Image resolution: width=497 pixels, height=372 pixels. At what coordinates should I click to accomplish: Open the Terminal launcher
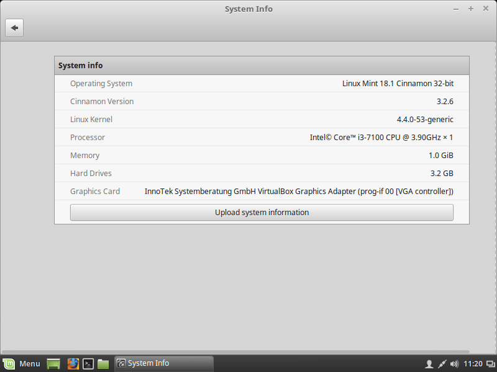pyautogui.click(x=88, y=364)
